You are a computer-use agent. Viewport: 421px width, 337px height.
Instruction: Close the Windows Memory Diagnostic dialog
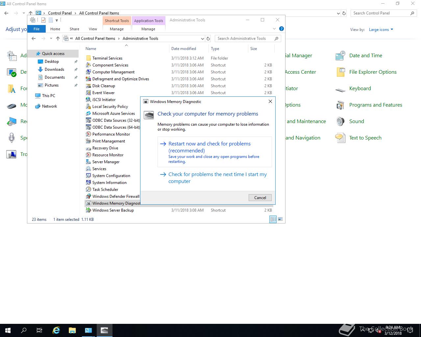click(270, 101)
